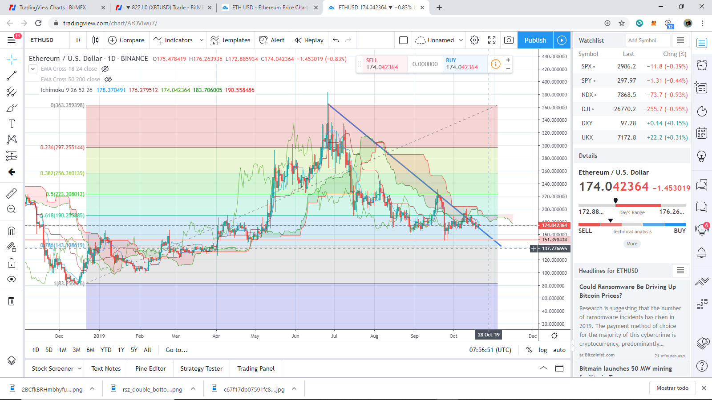
Task: Toggle magnet mode for drawings
Action: (x=12, y=231)
